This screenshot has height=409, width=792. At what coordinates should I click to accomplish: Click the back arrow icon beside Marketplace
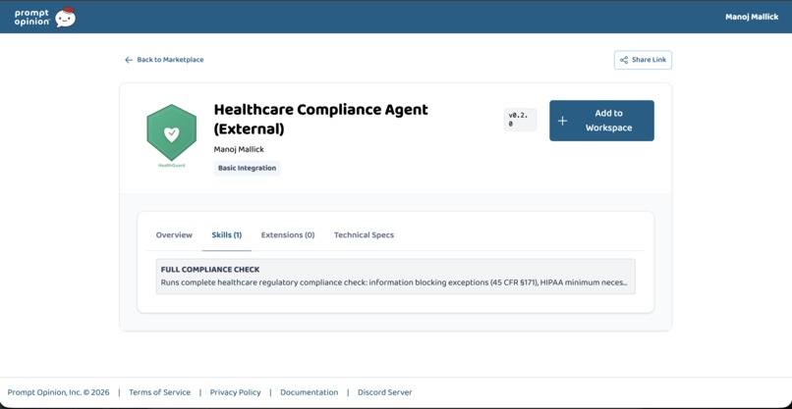pos(129,60)
